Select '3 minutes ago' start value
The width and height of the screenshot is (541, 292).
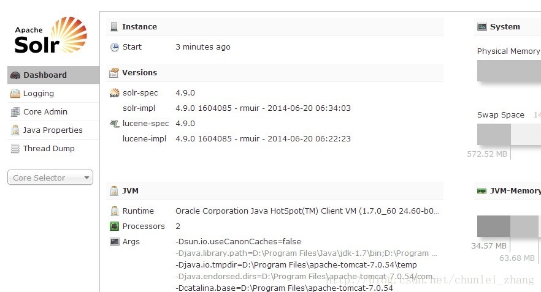[203, 47]
